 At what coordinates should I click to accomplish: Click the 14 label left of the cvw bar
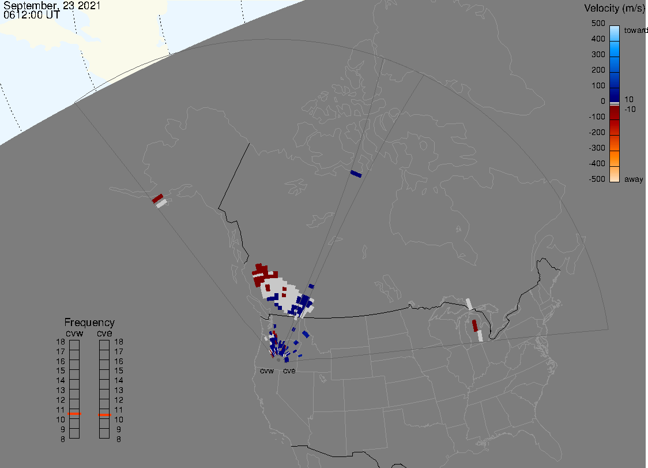click(61, 381)
